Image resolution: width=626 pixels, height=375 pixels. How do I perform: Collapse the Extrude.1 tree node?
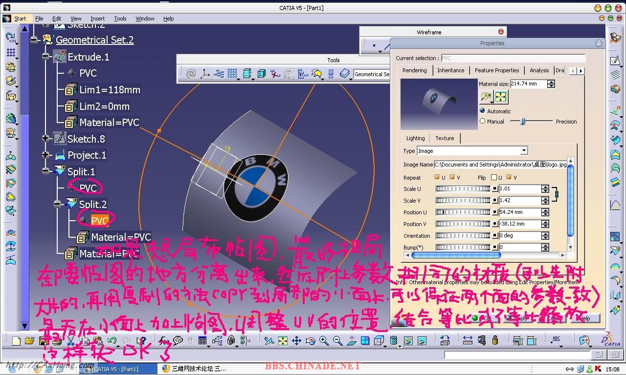pyautogui.click(x=46, y=57)
